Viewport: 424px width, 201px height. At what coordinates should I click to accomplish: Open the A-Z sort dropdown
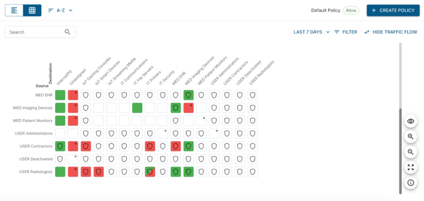tap(60, 10)
